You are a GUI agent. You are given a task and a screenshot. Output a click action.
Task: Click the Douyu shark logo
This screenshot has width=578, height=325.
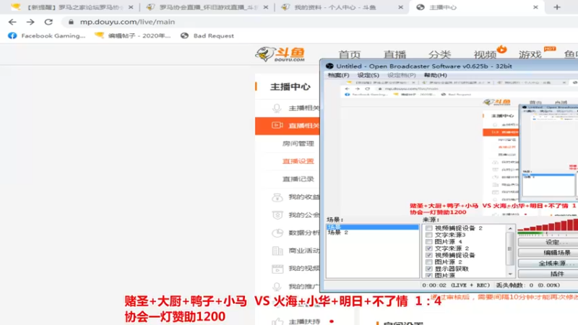(280, 54)
